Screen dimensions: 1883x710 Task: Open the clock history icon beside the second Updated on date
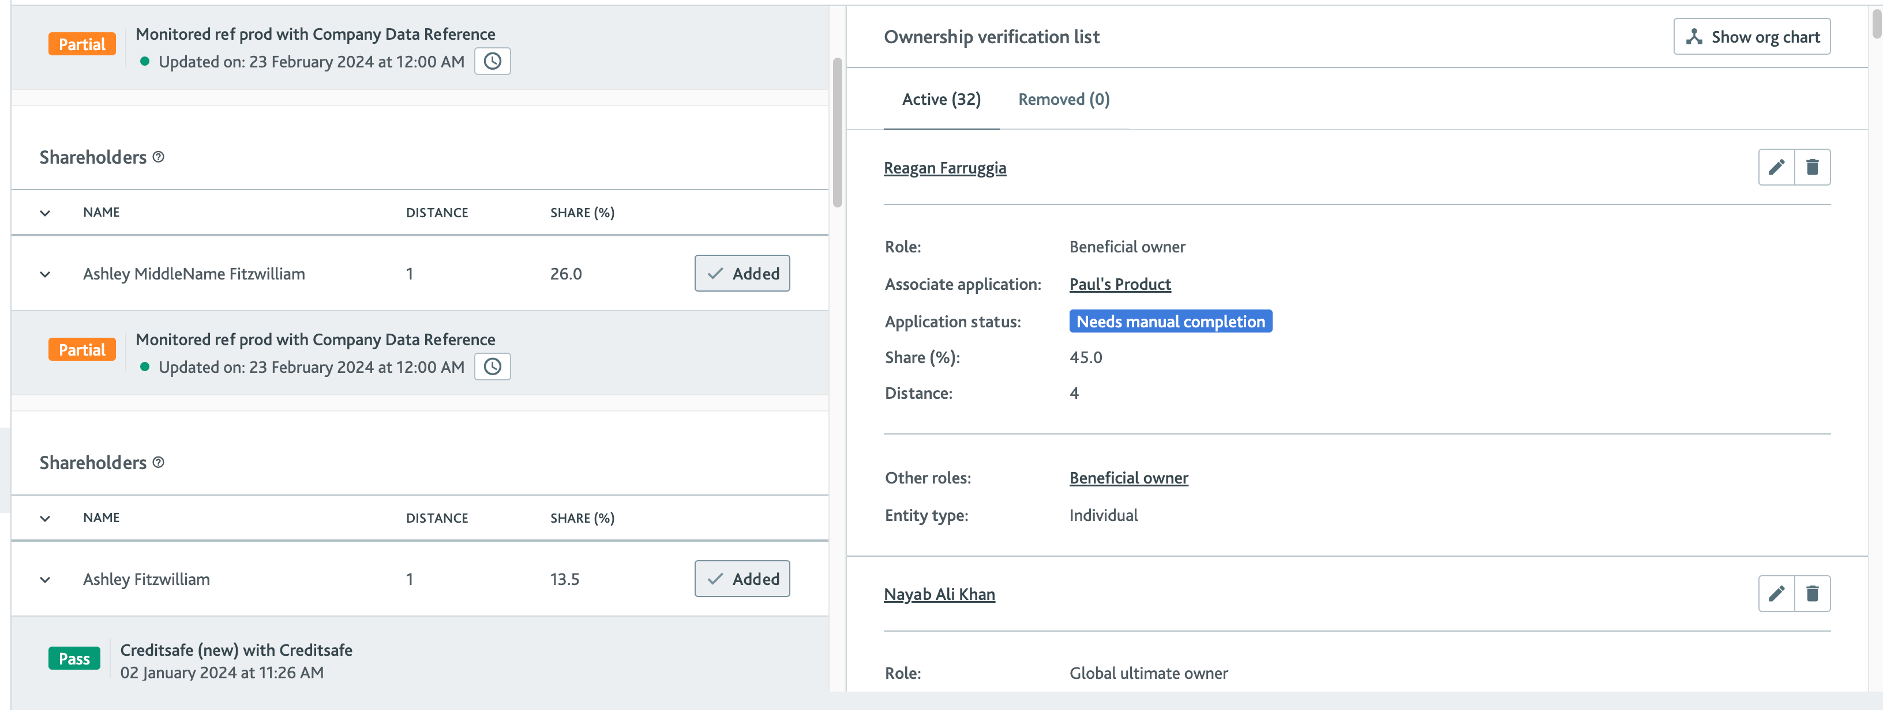coord(493,367)
